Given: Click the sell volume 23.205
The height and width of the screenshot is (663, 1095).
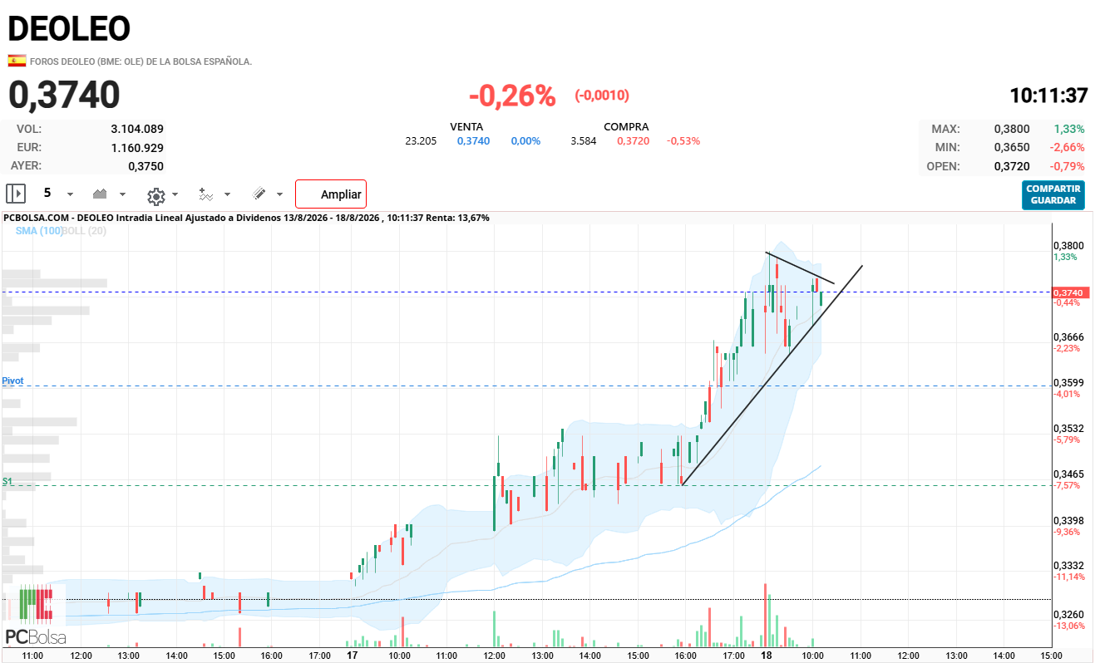Looking at the screenshot, I should [x=421, y=141].
